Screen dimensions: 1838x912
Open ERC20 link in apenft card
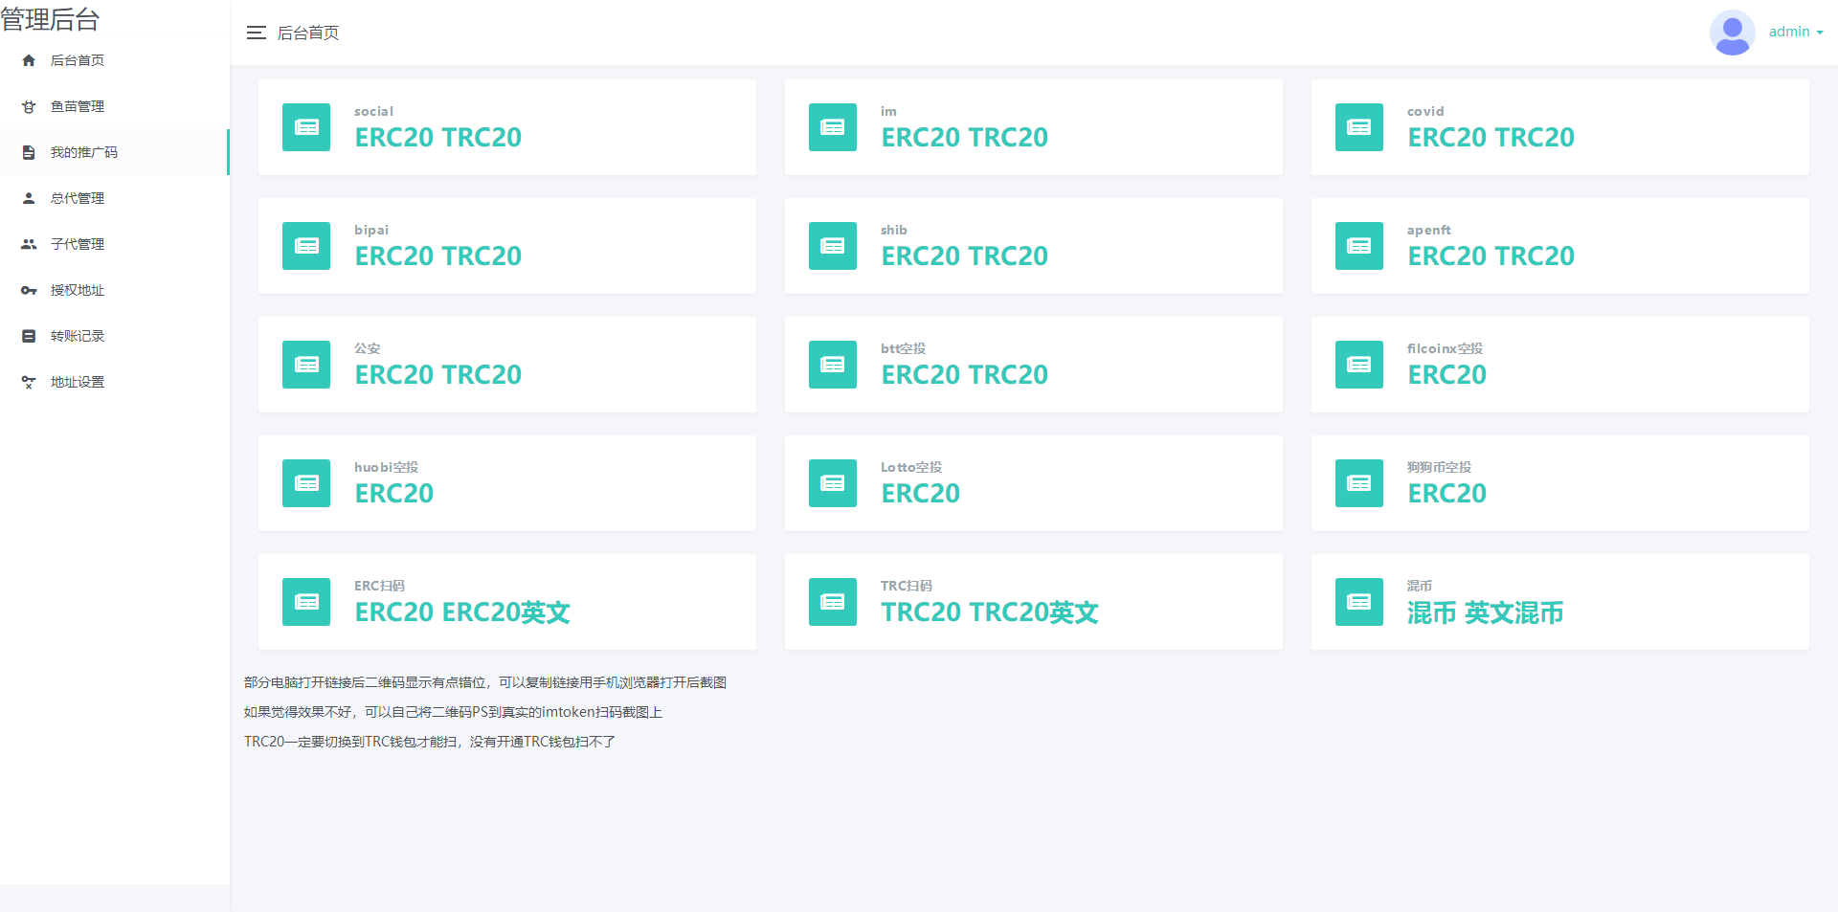1447,256
